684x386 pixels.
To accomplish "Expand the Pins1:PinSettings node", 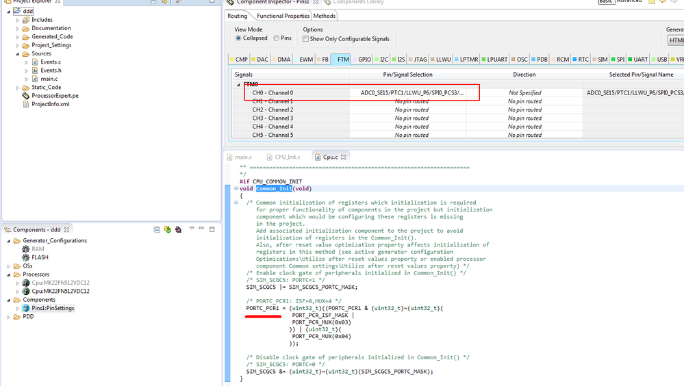I will tap(17, 309).
